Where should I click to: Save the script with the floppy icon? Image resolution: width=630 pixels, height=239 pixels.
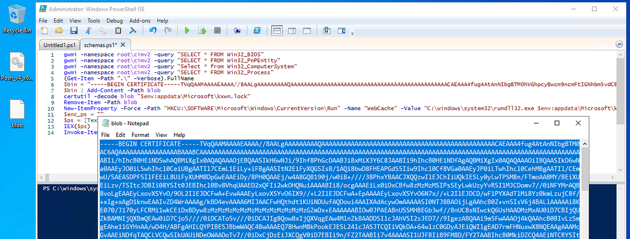[x=74, y=31]
